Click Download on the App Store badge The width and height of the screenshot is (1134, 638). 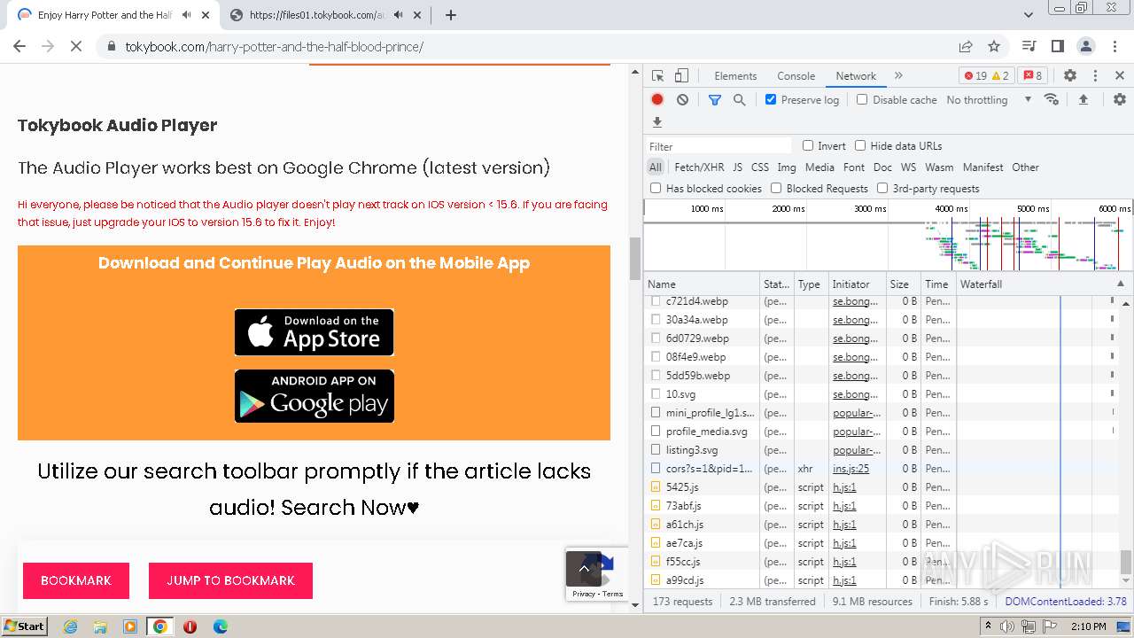[315, 332]
